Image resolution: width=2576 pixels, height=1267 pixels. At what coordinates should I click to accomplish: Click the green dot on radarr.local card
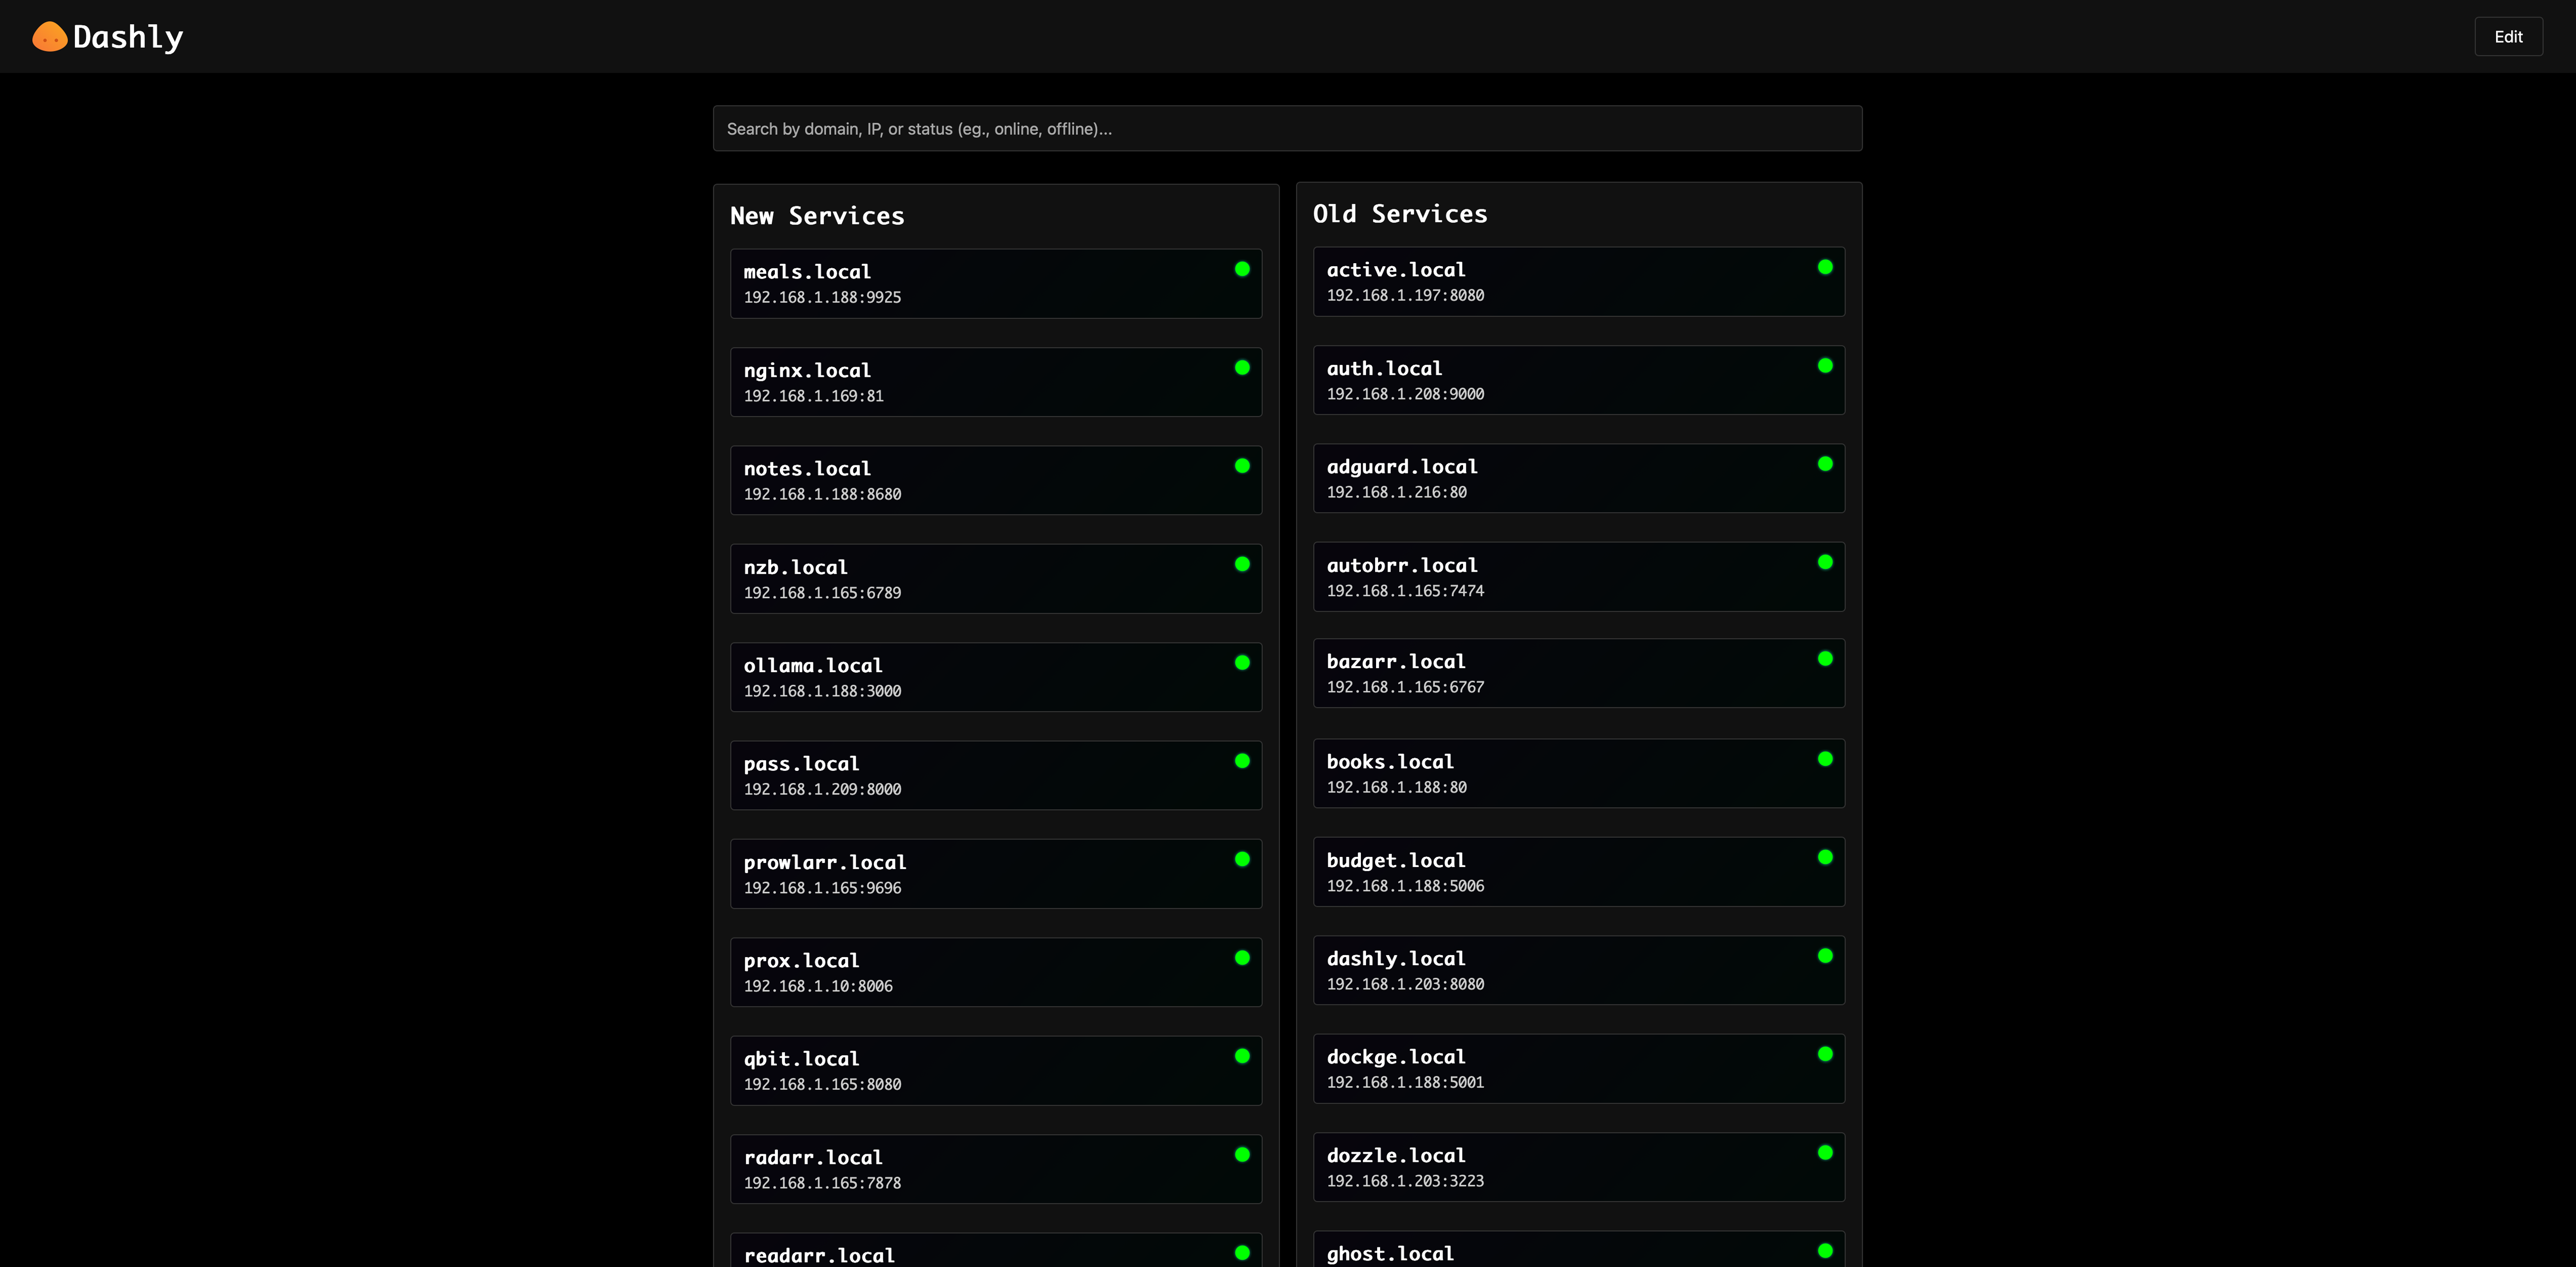pyautogui.click(x=1242, y=1154)
